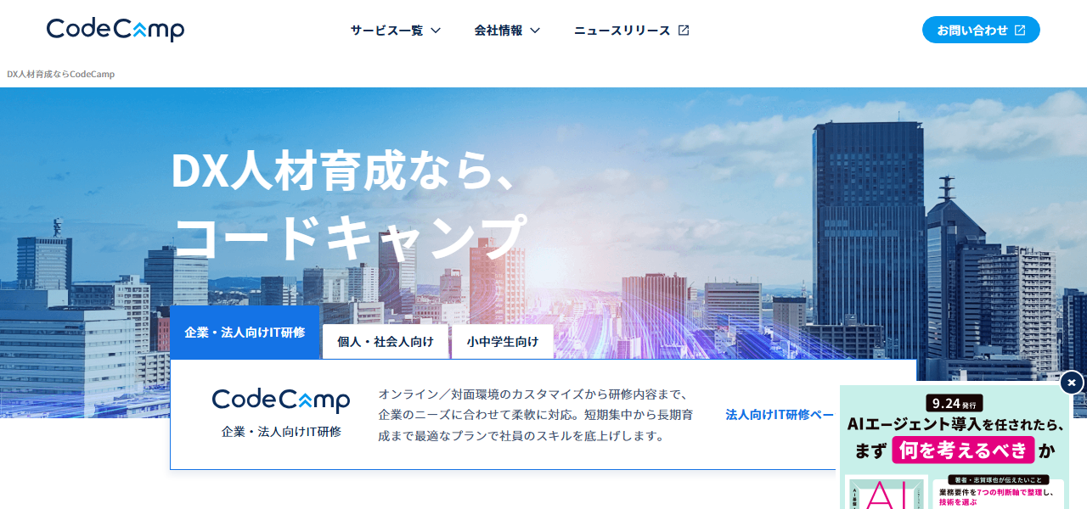
Task: Click the コードキャンプ hero heading
Action: (349, 237)
